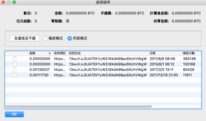This screenshot has height=121, width=206.
Task: Select the address in the 2011/6/6 08:46 row
Action: coord(108,59)
